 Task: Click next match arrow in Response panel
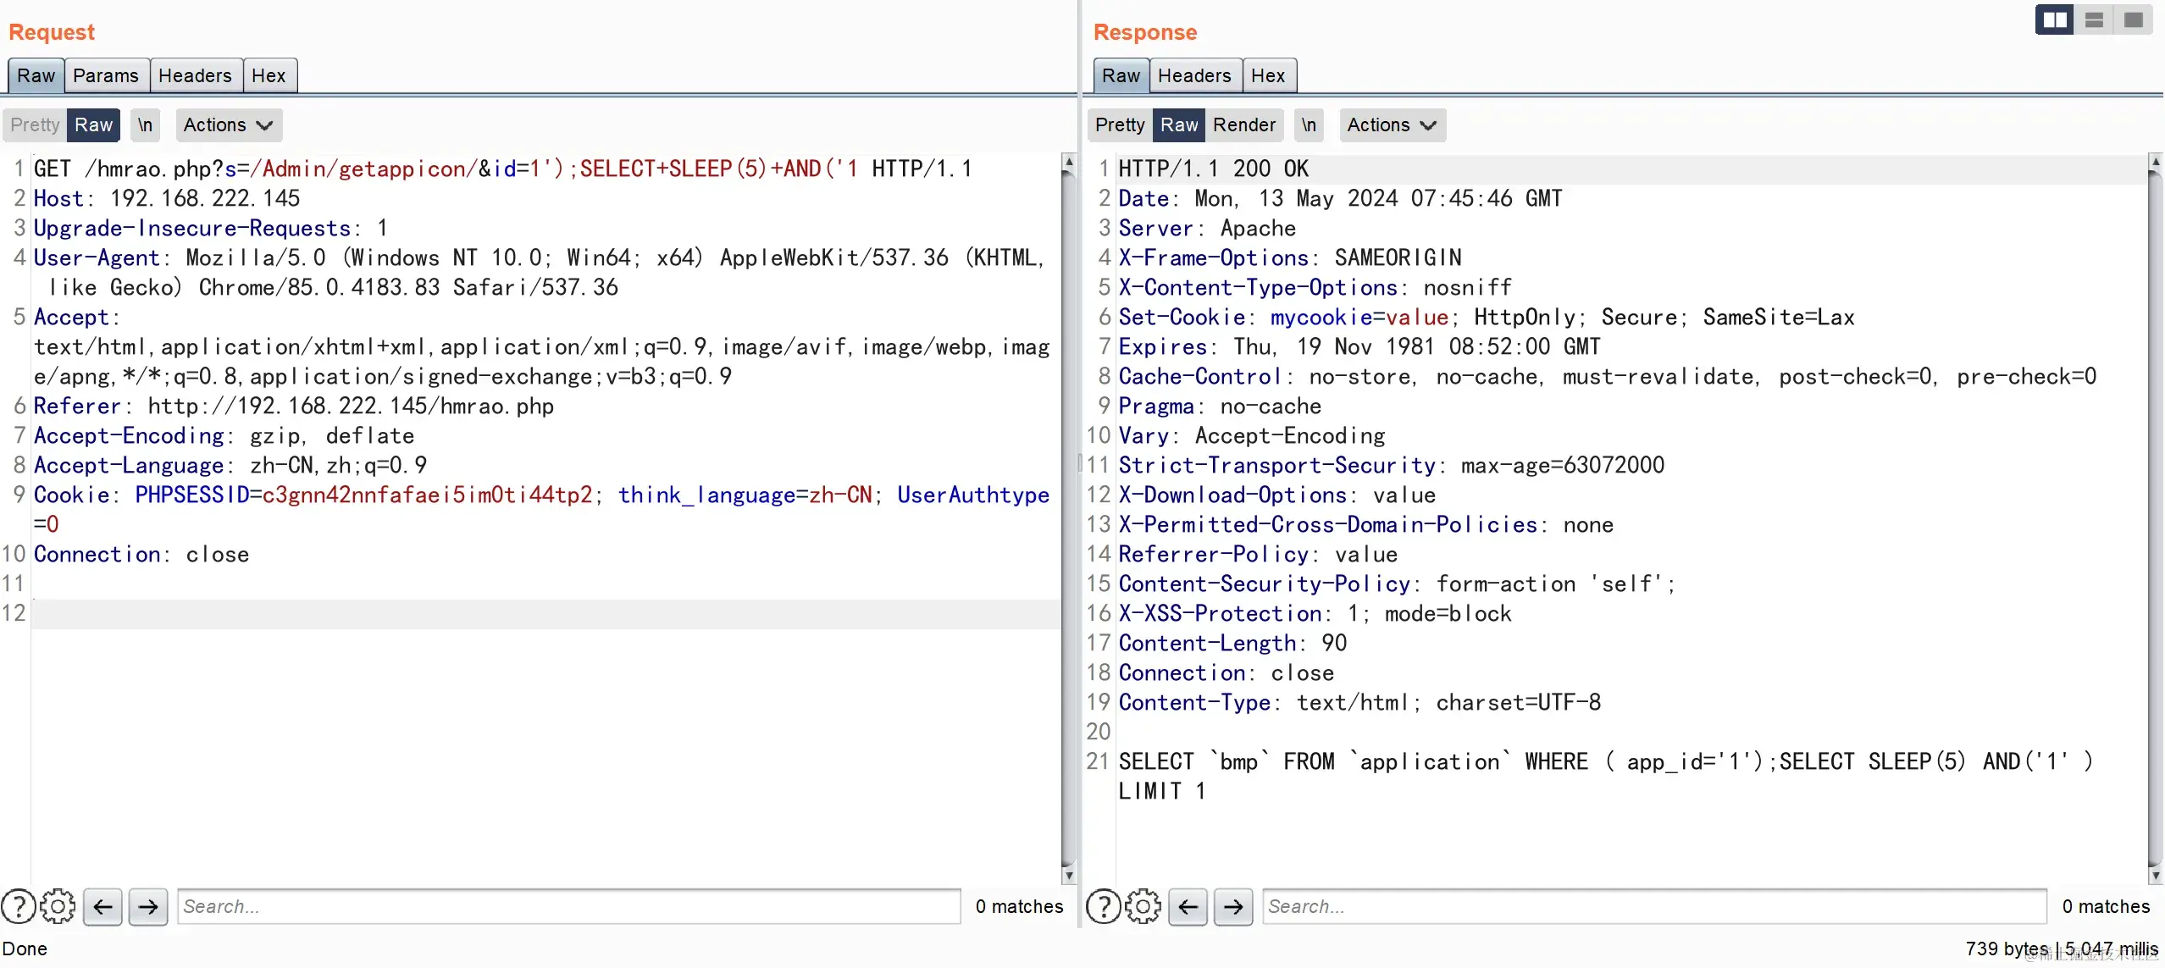click(1233, 906)
